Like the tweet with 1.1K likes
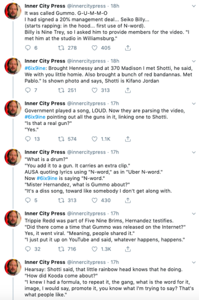Screen dimensions: 199x300 [94, 139]
